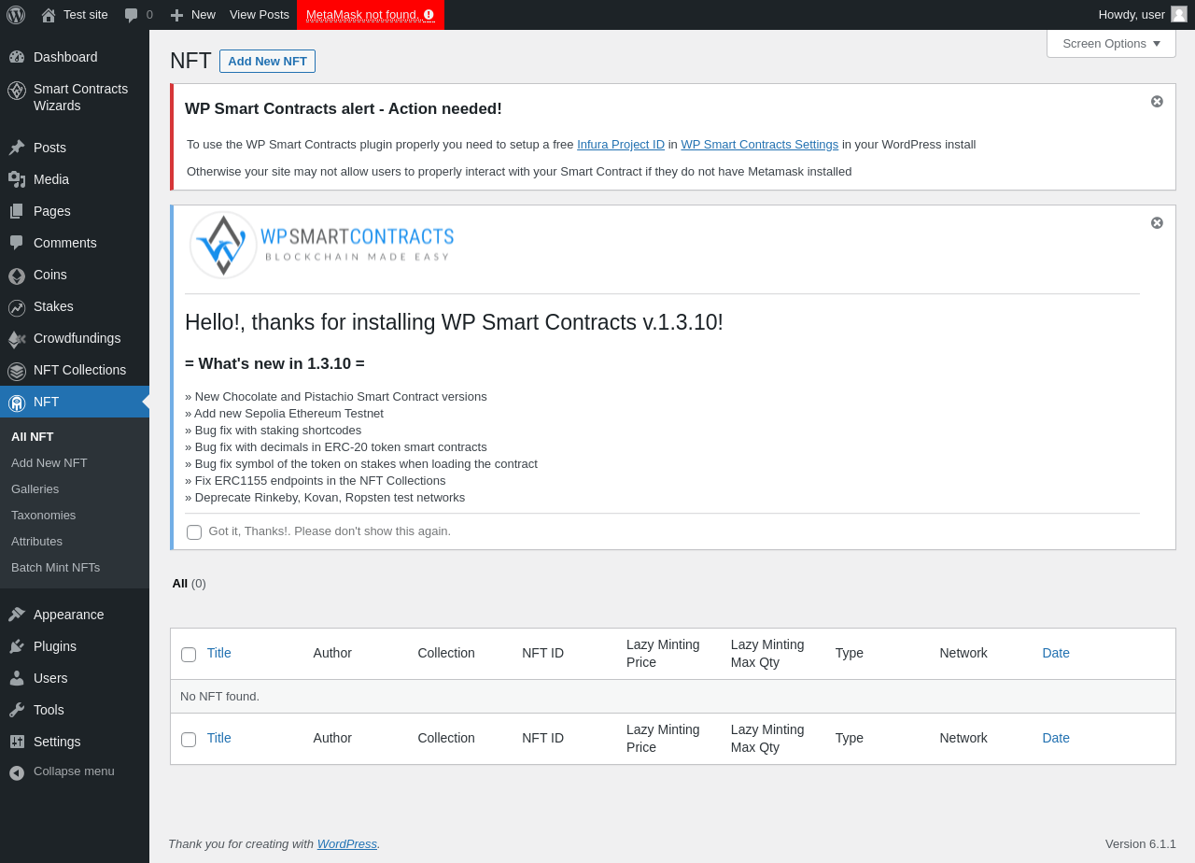This screenshot has width=1195, height=863.
Task: Click the Comments icon in sidebar
Action: (x=17, y=243)
